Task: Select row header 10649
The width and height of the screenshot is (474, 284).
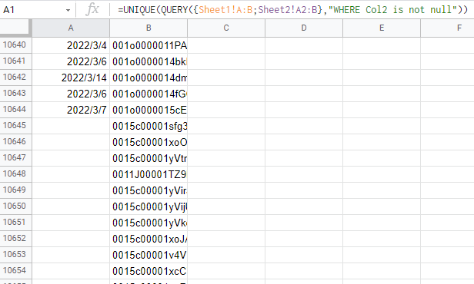Action: pos(15,190)
